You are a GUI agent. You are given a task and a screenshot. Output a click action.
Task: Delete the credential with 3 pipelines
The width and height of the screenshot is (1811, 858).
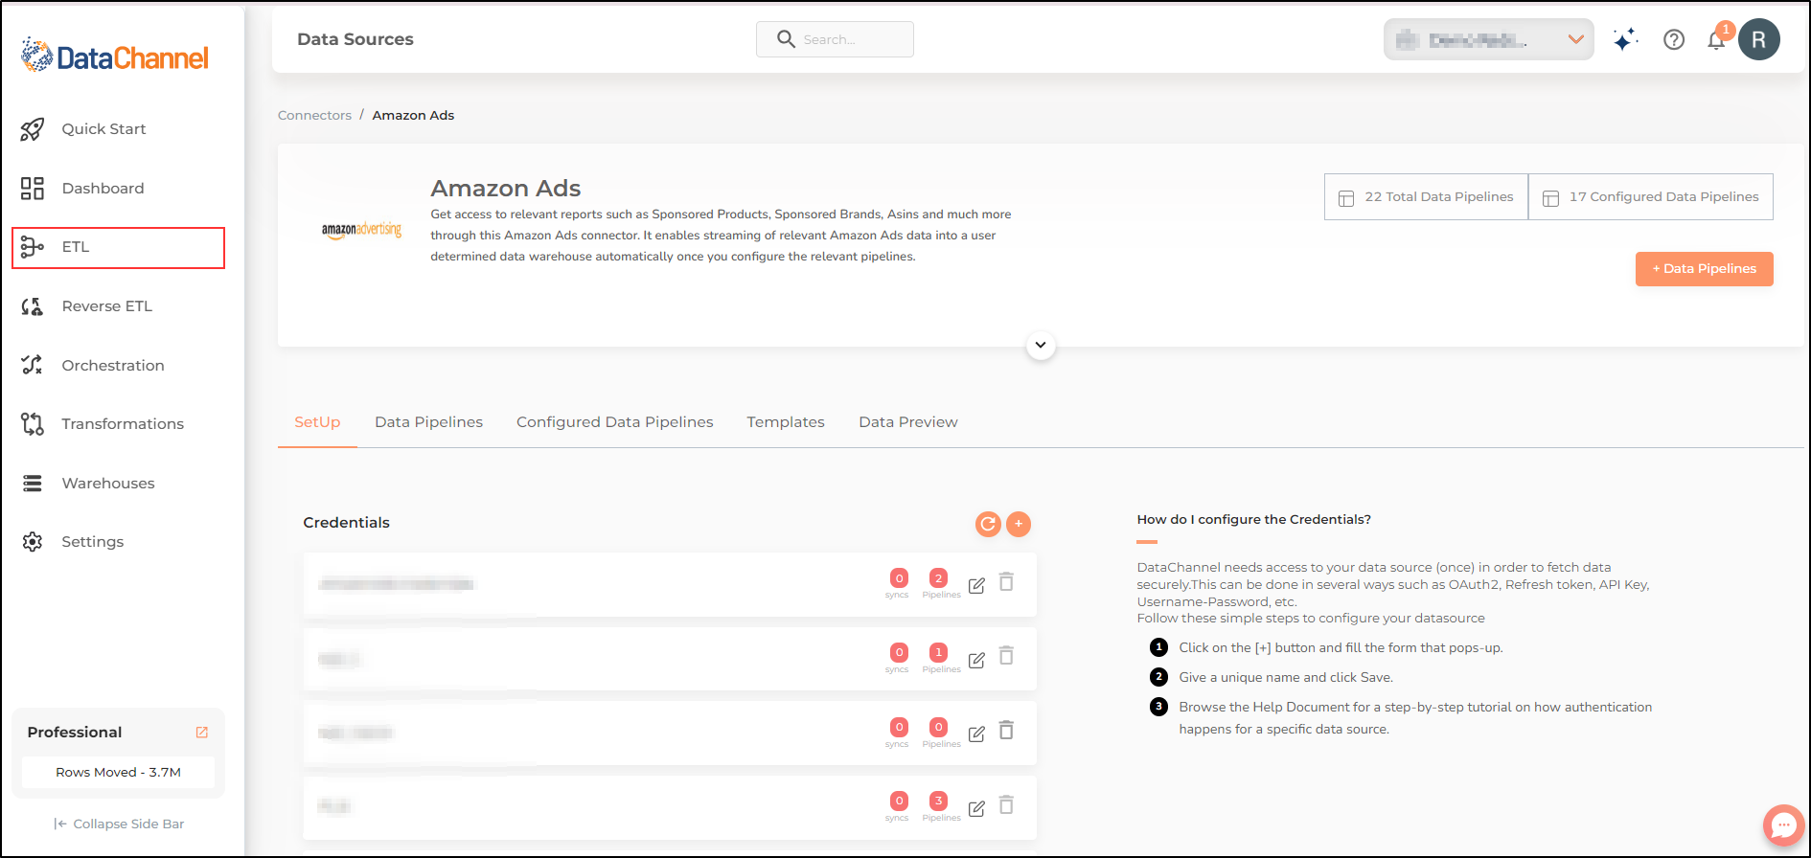pos(1006,804)
